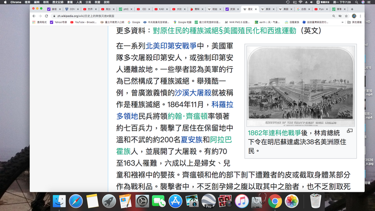
Task: Click Google Chrome icon in the Dock
Action: (x=275, y=201)
